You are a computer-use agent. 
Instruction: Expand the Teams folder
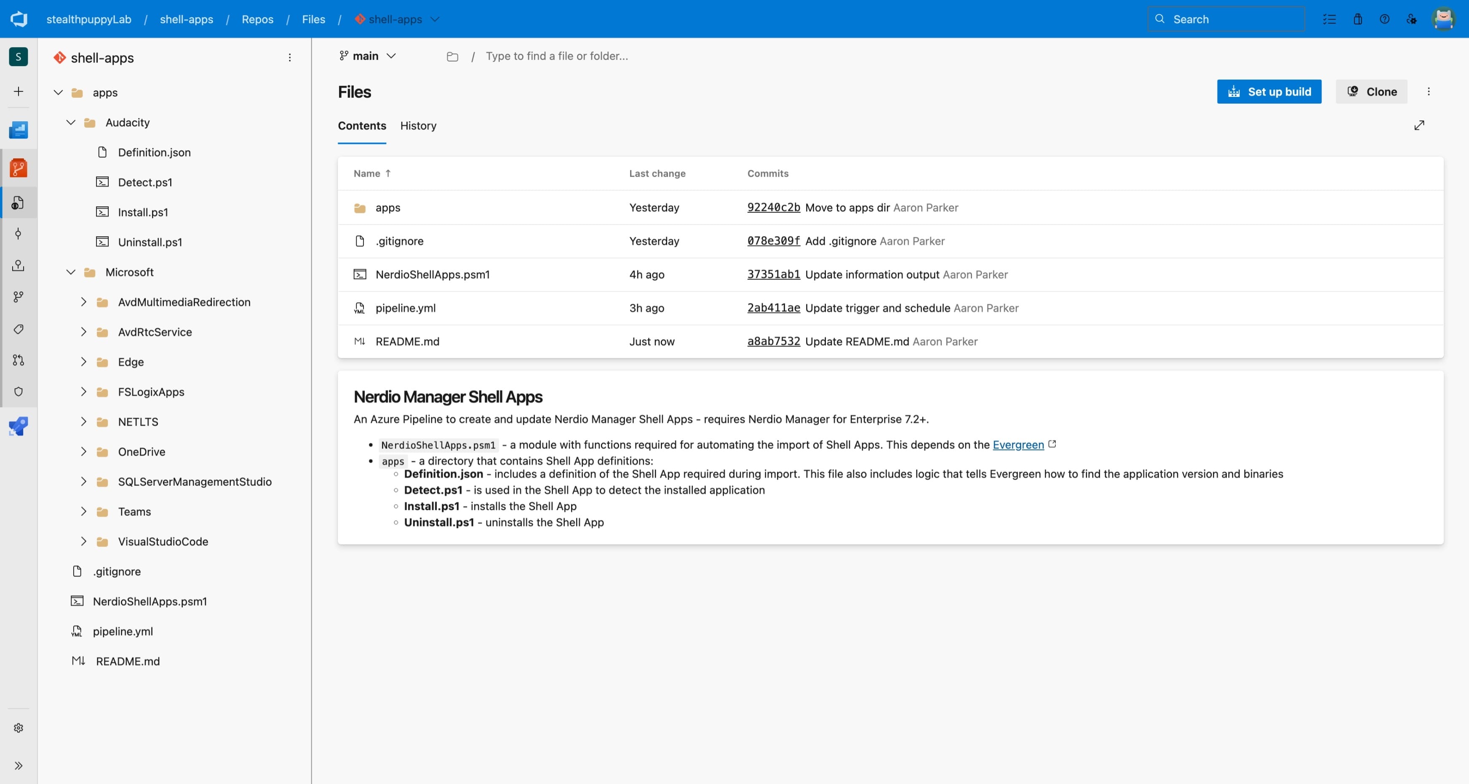pos(83,512)
